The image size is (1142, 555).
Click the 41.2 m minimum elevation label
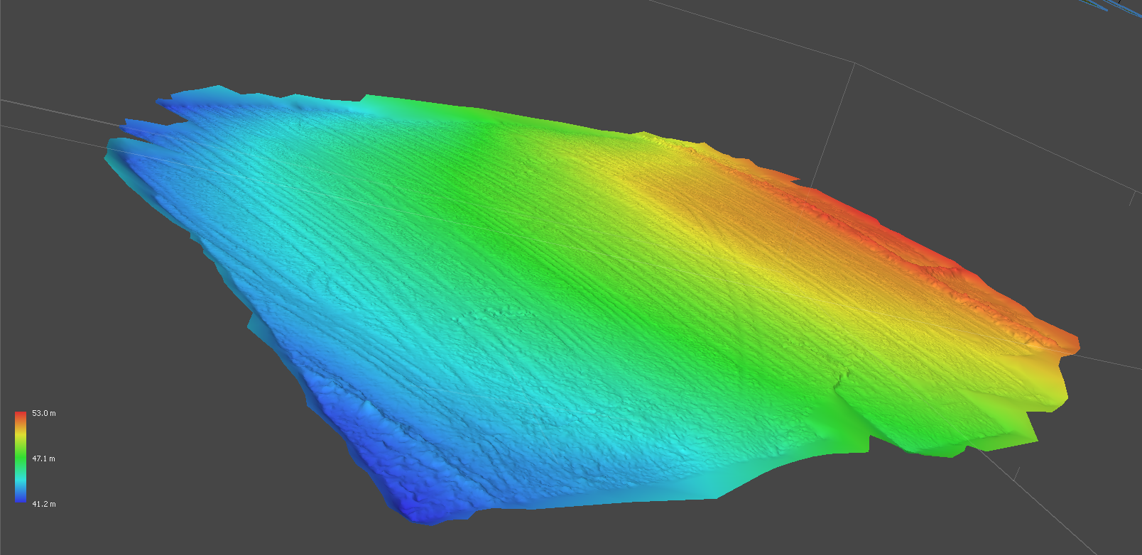(x=43, y=504)
